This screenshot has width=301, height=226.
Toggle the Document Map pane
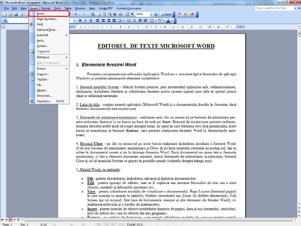tap(127, 15)
